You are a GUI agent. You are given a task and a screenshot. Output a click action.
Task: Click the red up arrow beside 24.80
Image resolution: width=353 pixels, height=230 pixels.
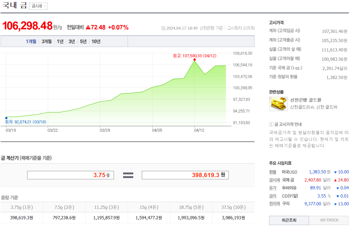coord(335,180)
